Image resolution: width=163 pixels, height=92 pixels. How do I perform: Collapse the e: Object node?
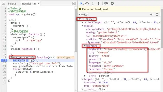point(80,19)
